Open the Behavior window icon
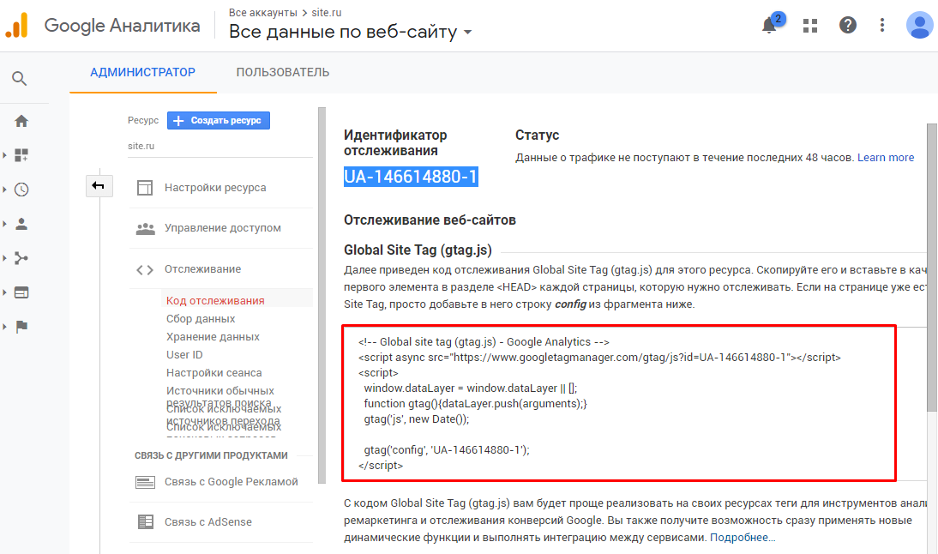 coord(21,292)
